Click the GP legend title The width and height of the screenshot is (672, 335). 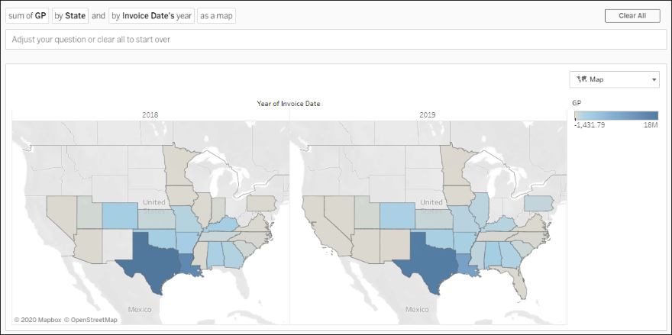(577, 103)
